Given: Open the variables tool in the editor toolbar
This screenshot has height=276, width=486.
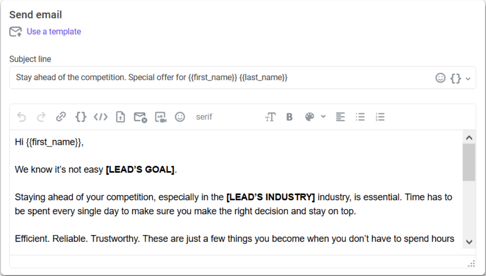Looking at the screenshot, I should coord(80,117).
